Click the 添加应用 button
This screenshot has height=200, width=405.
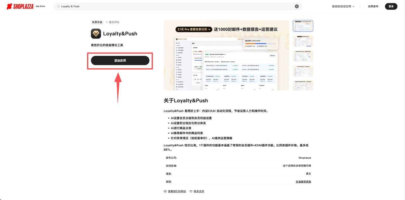tap(120, 60)
